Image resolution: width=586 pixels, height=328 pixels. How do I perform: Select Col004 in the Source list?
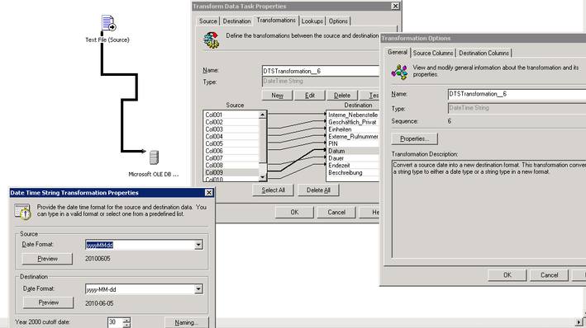pos(231,137)
